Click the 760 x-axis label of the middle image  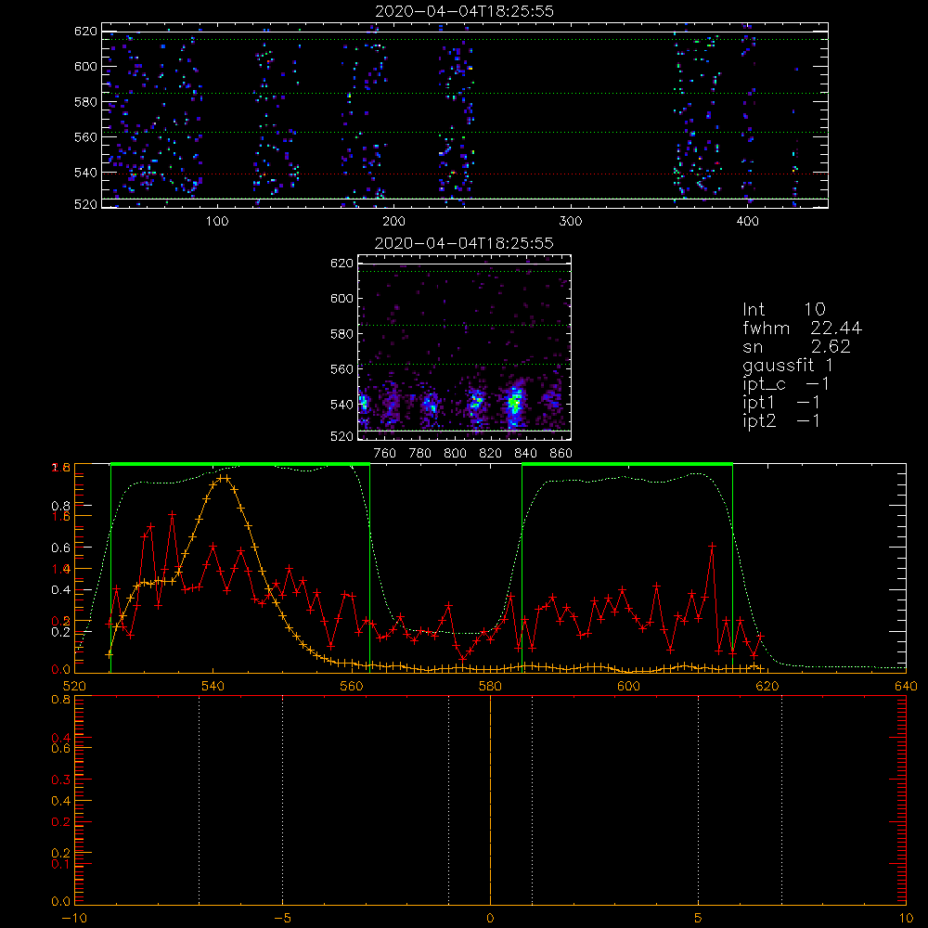click(385, 454)
